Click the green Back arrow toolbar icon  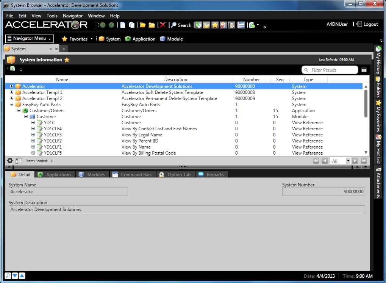point(103,25)
